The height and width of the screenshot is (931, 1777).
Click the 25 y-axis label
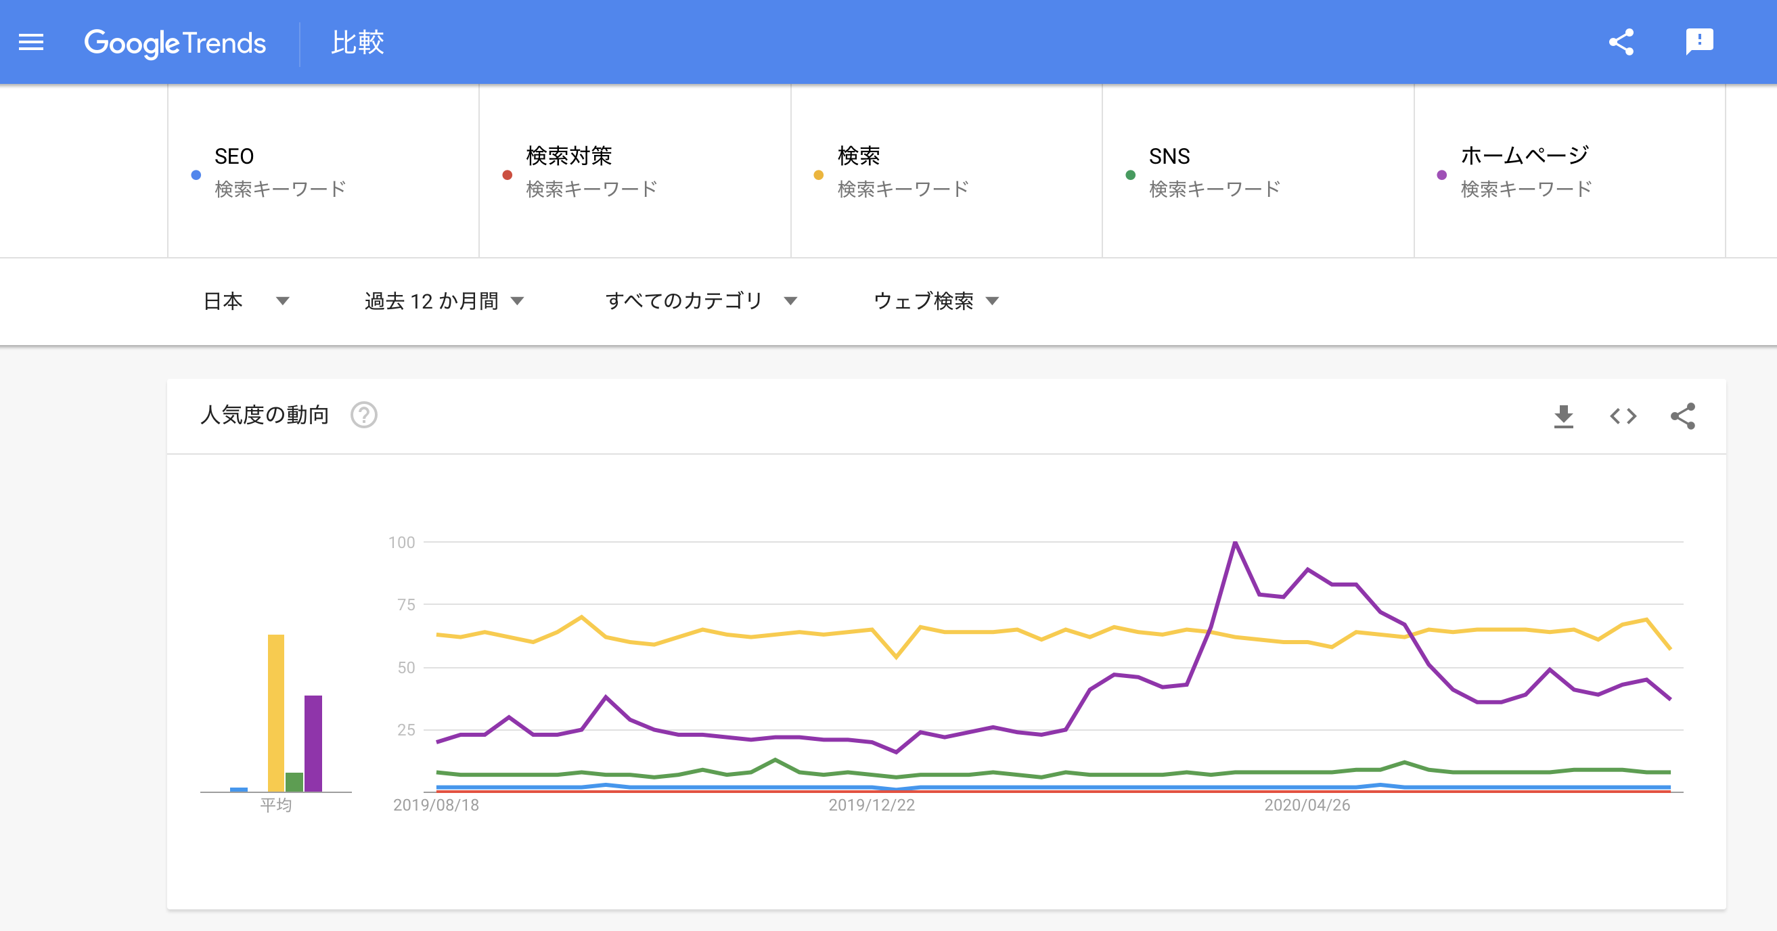406,729
